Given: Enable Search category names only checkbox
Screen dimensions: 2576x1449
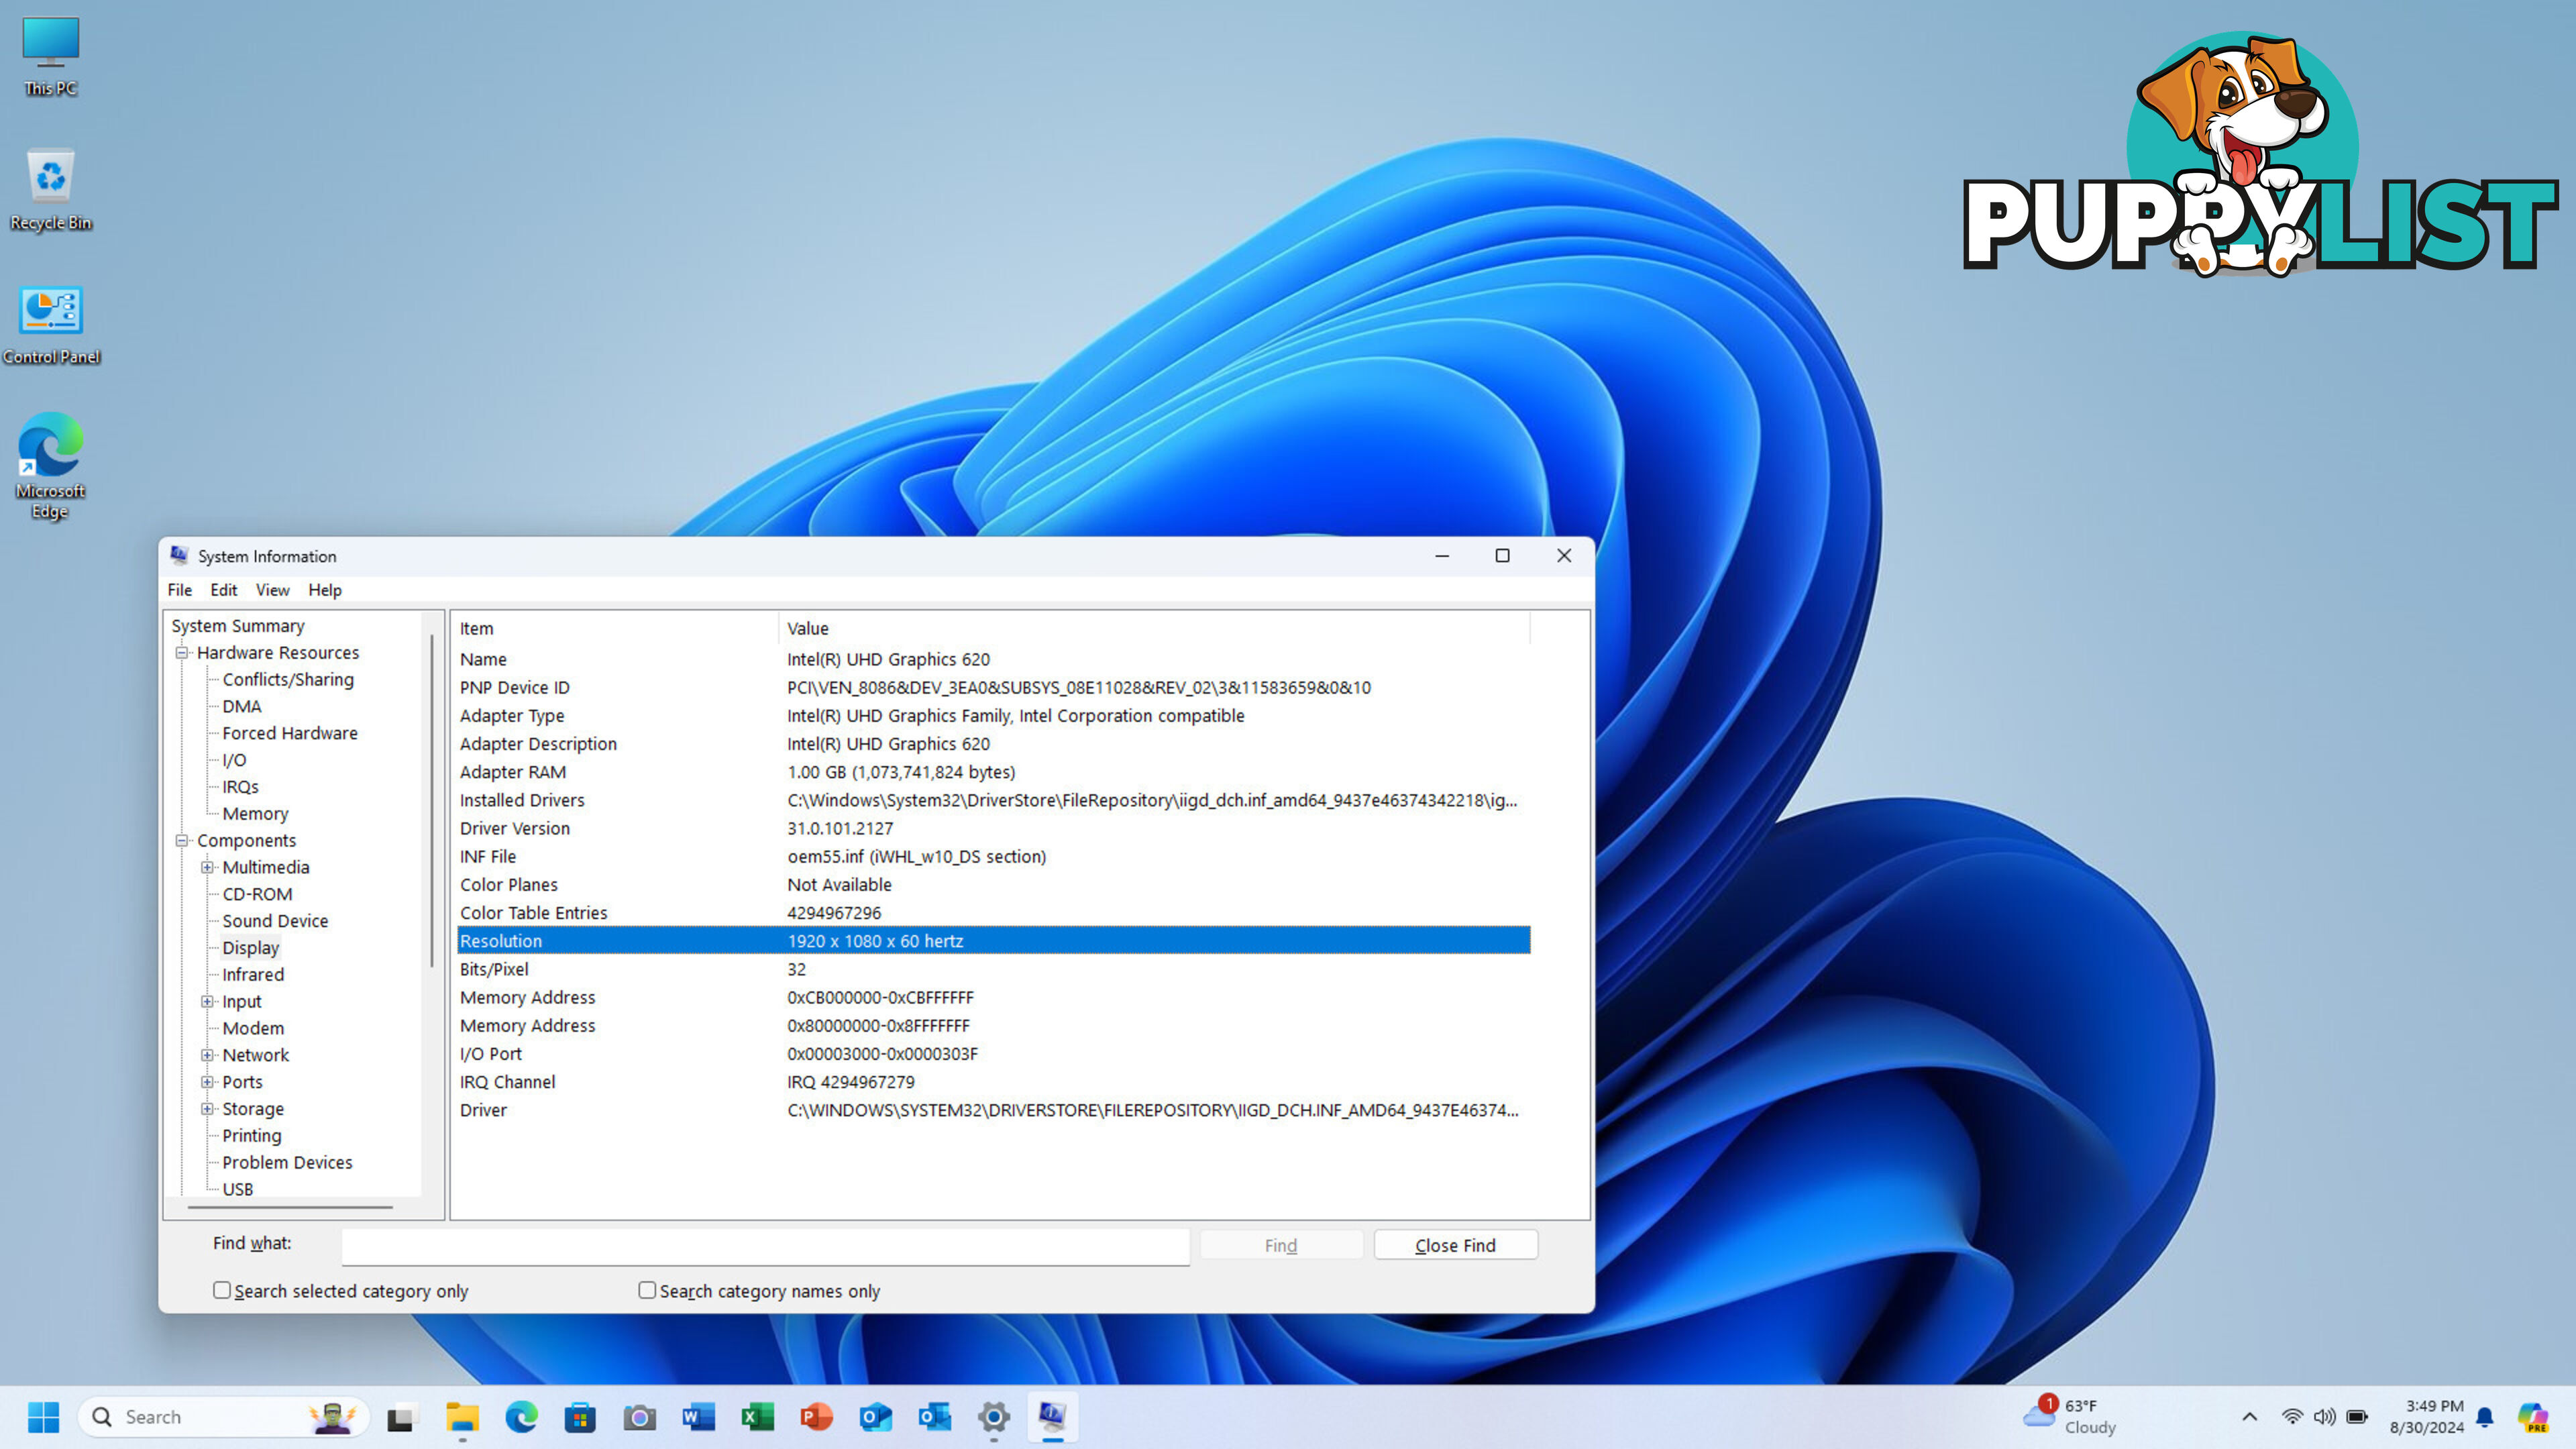Looking at the screenshot, I should coord(647,1290).
